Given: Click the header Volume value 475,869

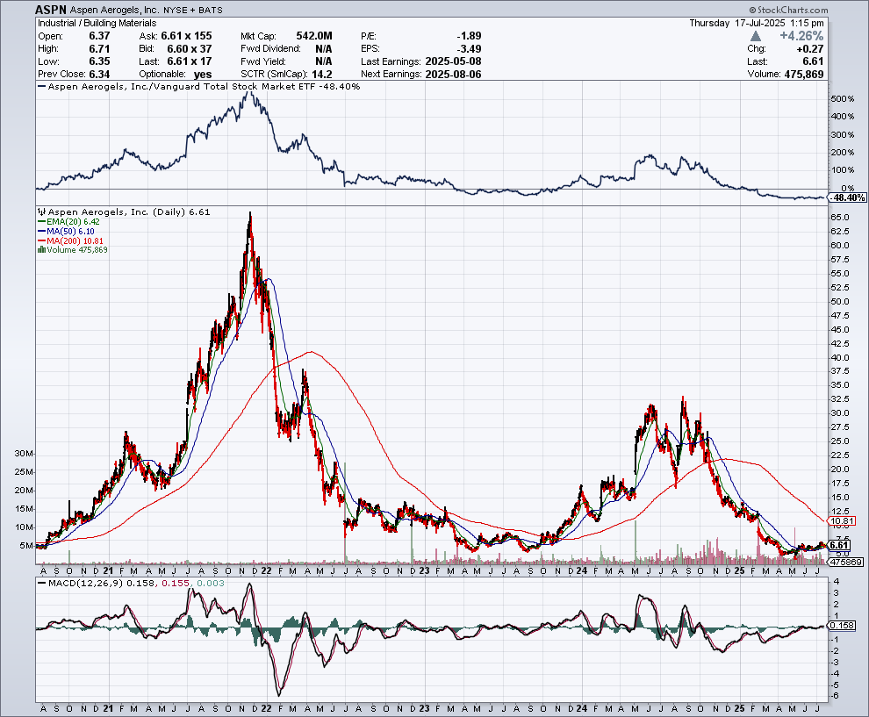Looking at the screenshot, I should point(804,75).
